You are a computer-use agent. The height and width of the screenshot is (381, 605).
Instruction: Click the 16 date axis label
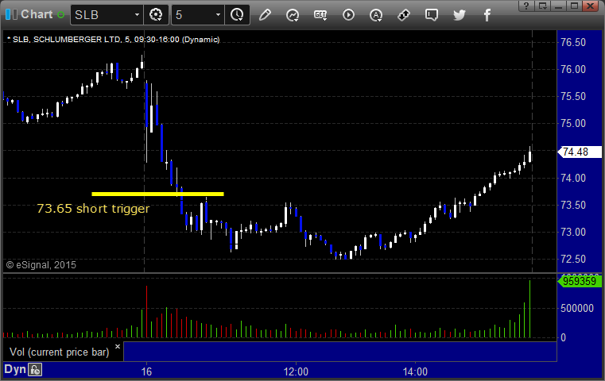point(146,371)
